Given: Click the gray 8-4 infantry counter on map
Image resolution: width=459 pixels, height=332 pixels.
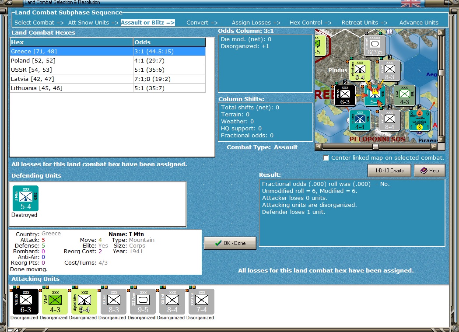Looking at the screenshot, I should pyautogui.click(x=389, y=120).
